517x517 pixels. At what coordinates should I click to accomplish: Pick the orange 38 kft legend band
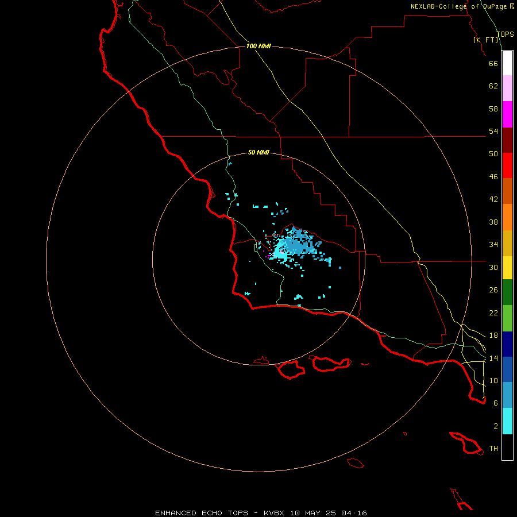(x=507, y=217)
